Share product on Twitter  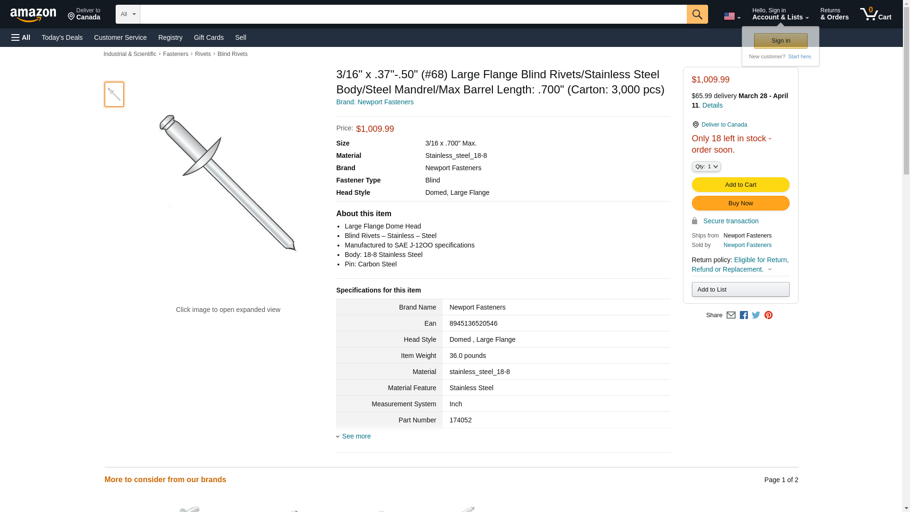(x=756, y=315)
